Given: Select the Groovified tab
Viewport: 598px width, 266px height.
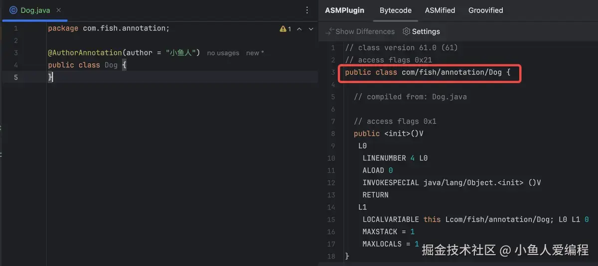Looking at the screenshot, I should click(x=485, y=10).
